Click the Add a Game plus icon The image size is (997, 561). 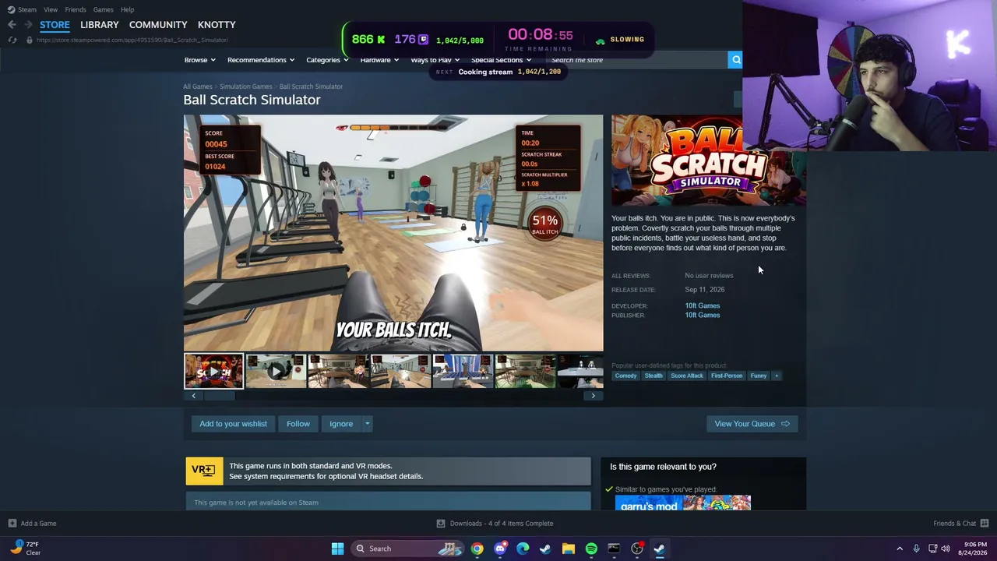pos(12,524)
